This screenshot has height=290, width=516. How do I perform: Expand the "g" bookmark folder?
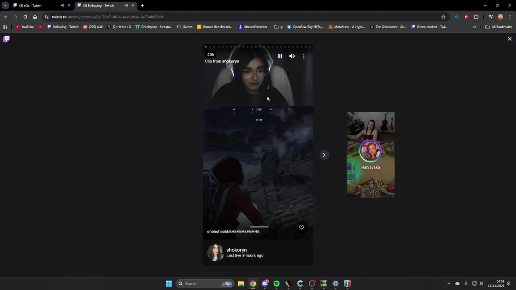coord(278,27)
